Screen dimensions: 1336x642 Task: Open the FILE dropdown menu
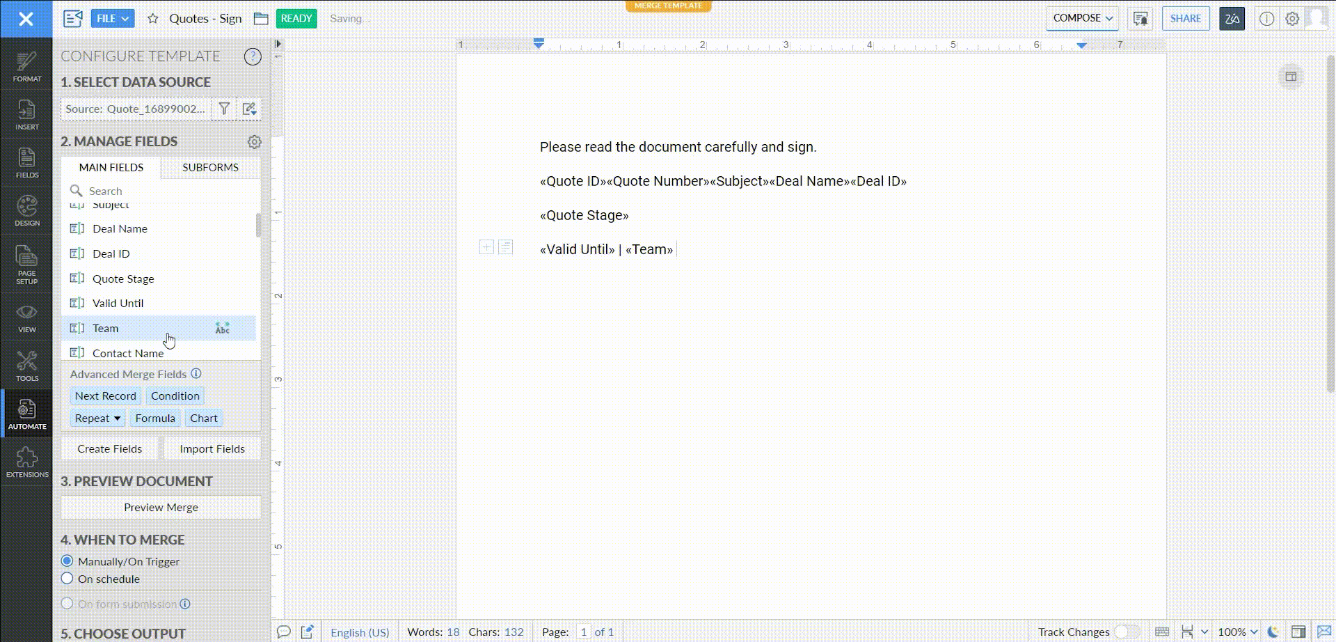(x=112, y=19)
